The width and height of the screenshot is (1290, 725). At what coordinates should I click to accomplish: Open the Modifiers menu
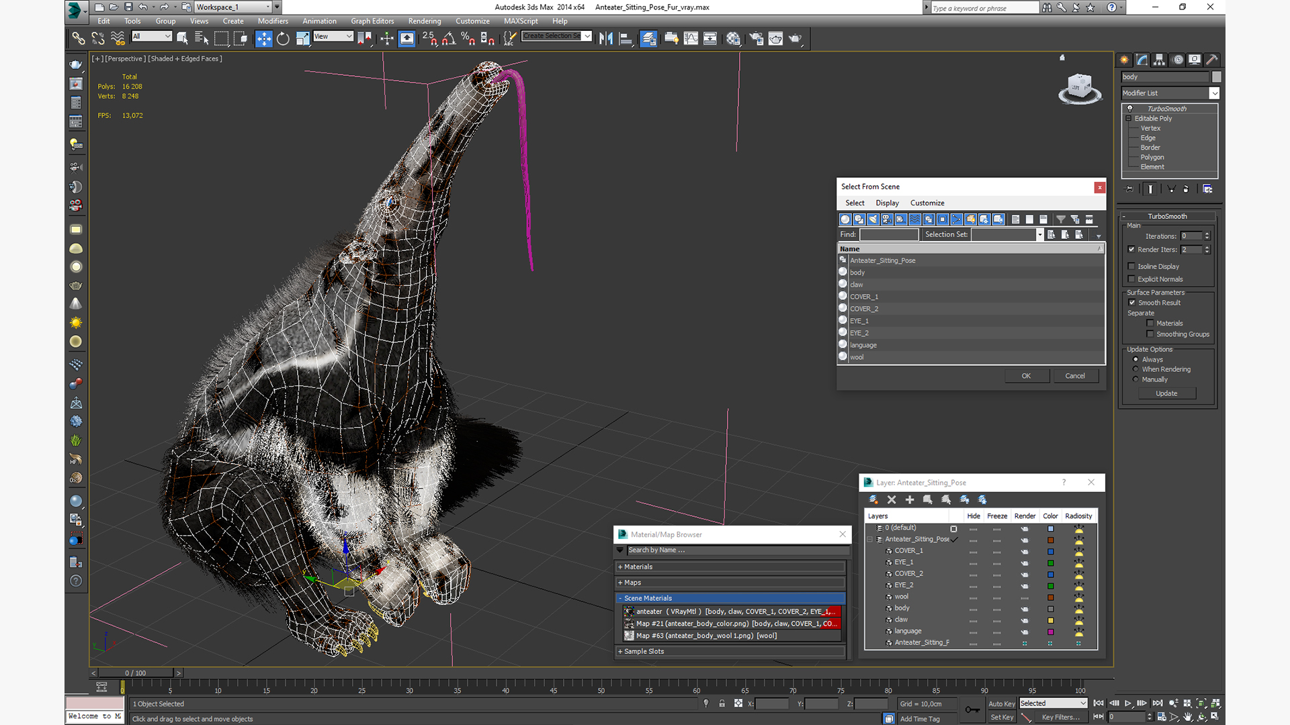273,21
